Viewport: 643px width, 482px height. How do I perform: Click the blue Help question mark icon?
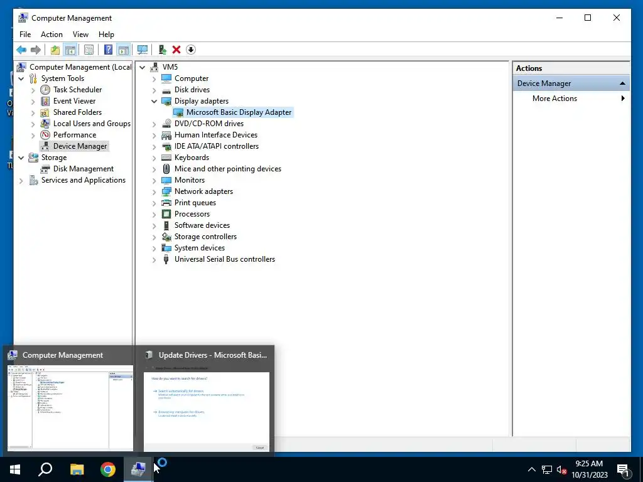tap(108, 50)
